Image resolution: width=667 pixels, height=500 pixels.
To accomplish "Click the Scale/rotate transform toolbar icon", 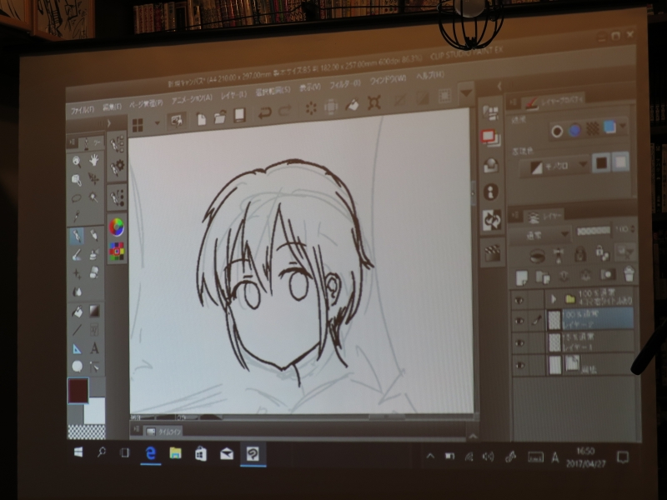I will tap(374, 102).
